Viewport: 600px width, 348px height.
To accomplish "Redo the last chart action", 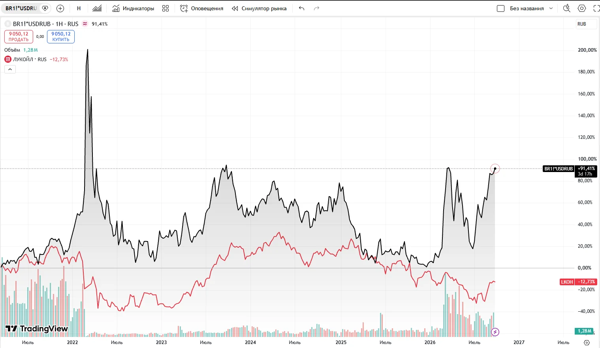I will (316, 8).
